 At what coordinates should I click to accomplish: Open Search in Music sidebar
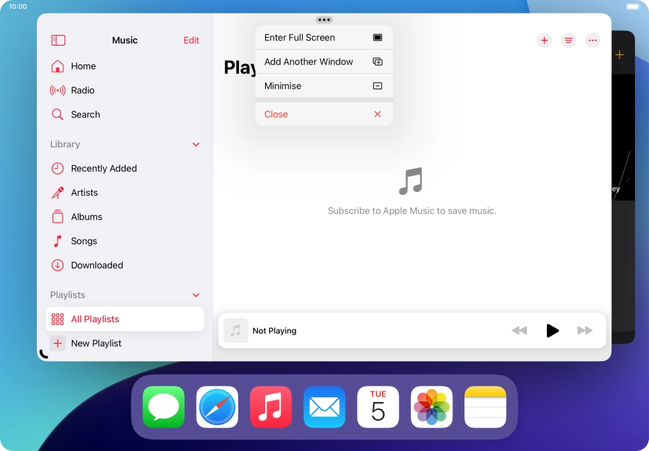click(85, 115)
